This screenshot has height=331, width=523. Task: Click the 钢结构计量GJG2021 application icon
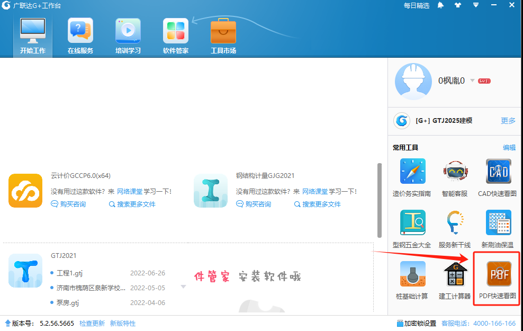(x=211, y=191)
